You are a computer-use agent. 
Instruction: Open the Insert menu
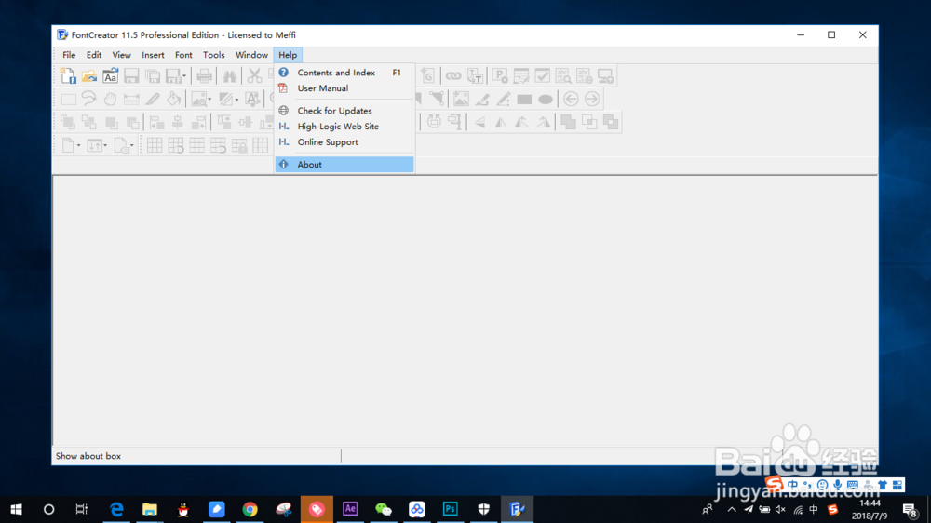click(153, 55)
